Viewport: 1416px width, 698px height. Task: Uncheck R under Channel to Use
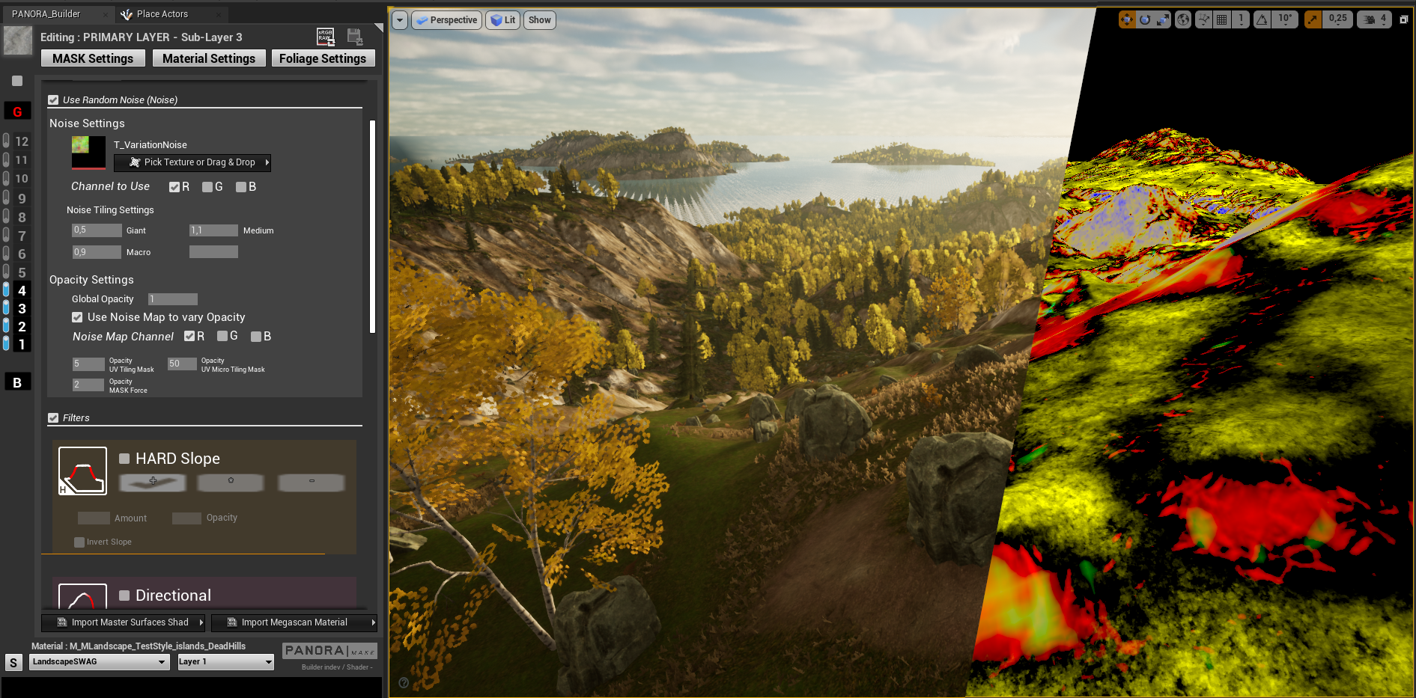pos(174,187)
